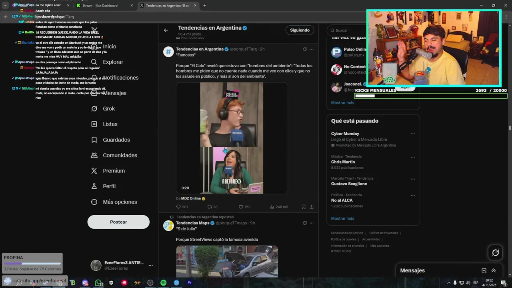Share the "Famosos" post
This screenshot has width=512, height=288.
click(312, 207)
